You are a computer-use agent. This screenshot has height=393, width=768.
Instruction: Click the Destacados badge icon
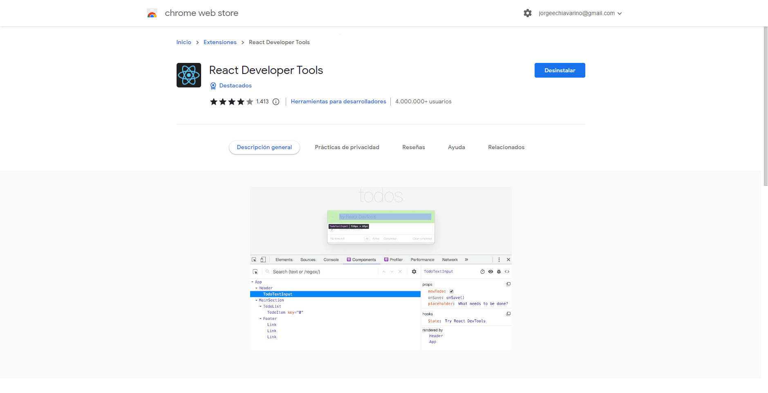point(213,86)
